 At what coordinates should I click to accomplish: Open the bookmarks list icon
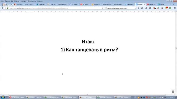click(142, 8)
